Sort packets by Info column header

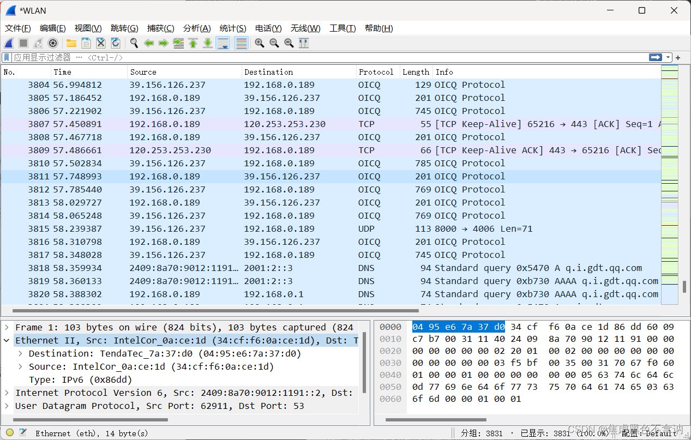(x=546, y=72)
